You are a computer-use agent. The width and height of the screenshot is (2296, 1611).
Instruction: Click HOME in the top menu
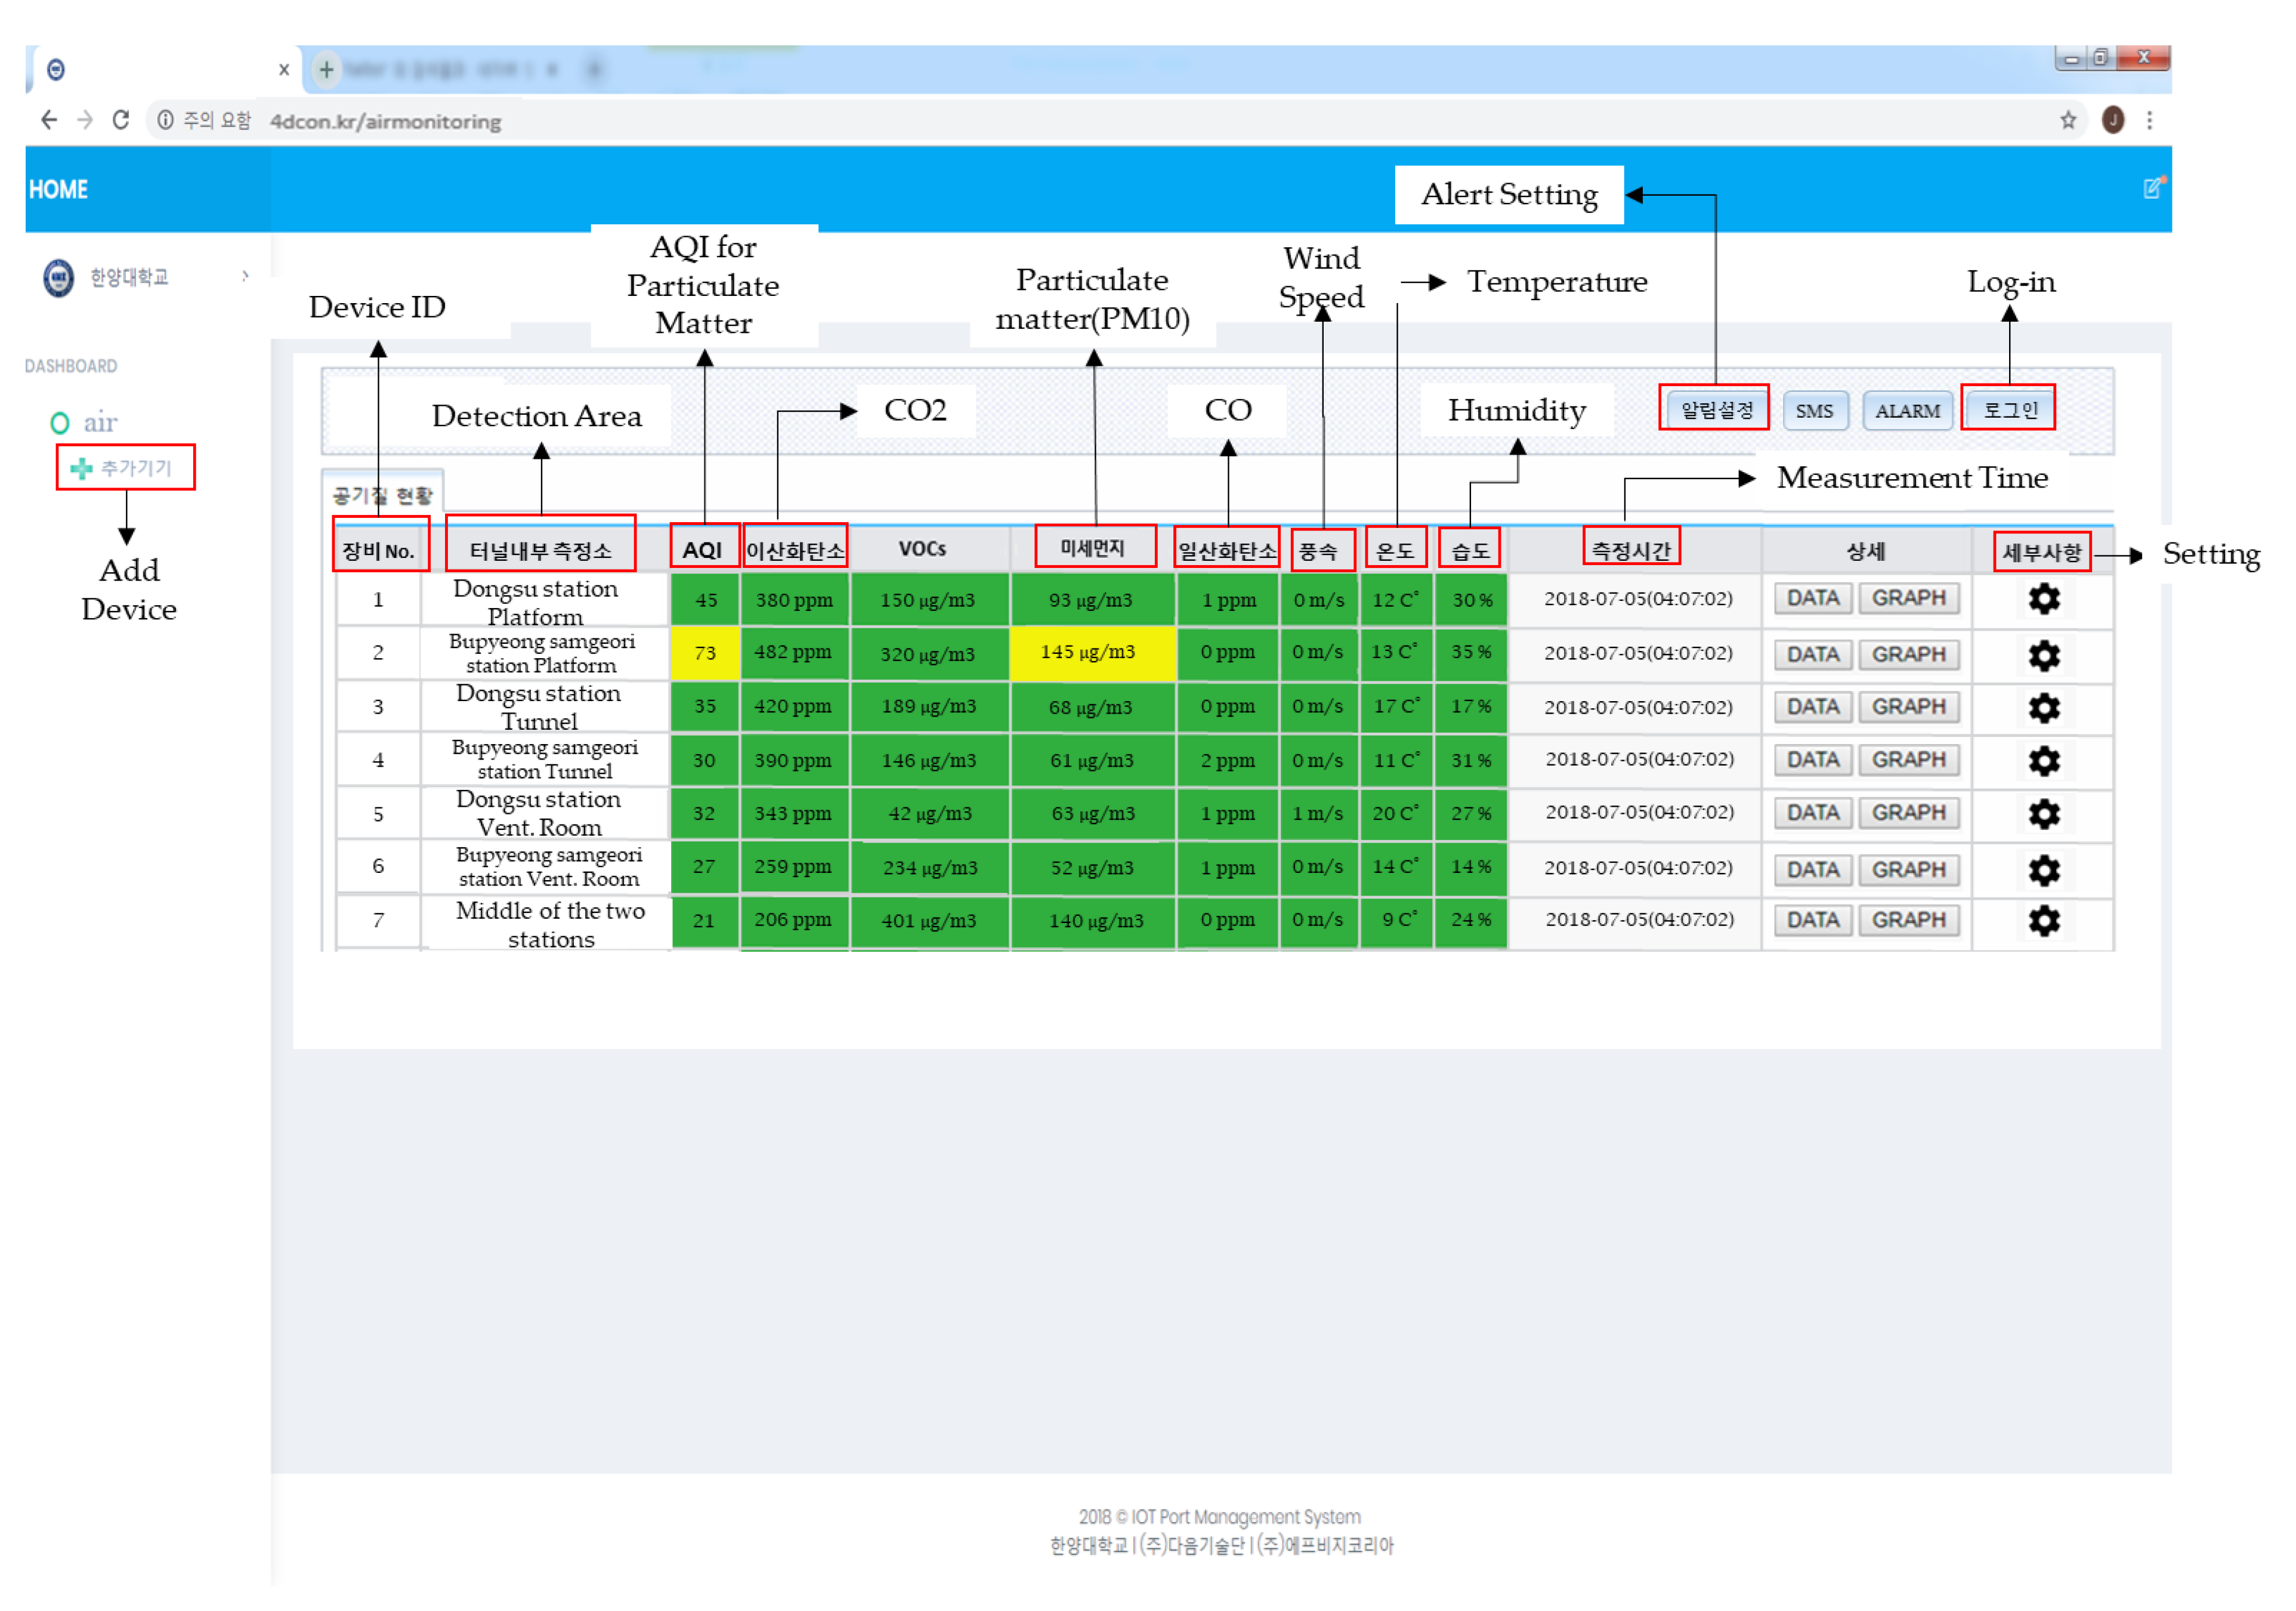point(58,189)
